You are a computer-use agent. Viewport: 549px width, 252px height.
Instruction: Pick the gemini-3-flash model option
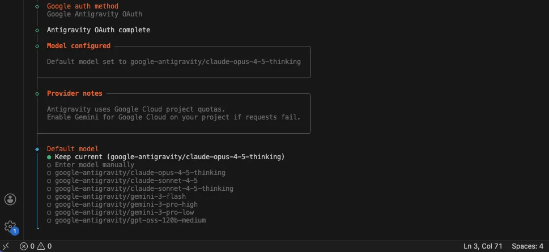coord(116,197)
